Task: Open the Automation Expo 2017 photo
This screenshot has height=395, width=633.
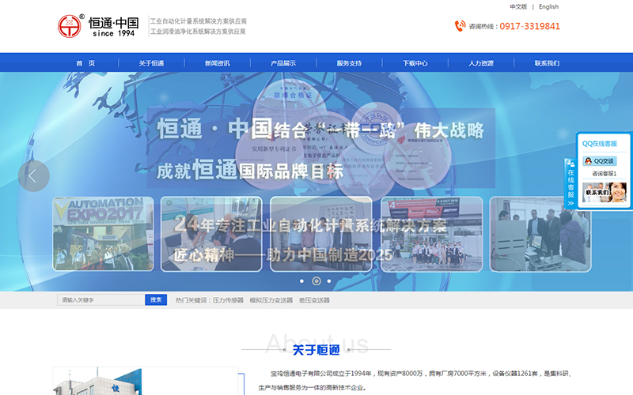Action: 103,234
